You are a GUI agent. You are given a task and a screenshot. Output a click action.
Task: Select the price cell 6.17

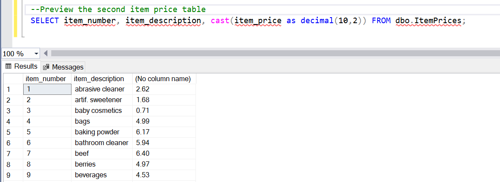(x=164, y=132)
